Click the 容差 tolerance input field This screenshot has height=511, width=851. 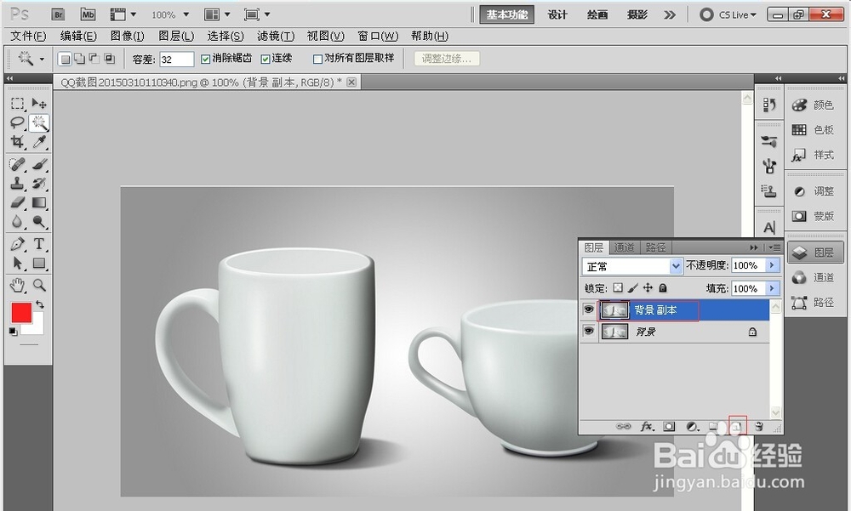point(176,60)
